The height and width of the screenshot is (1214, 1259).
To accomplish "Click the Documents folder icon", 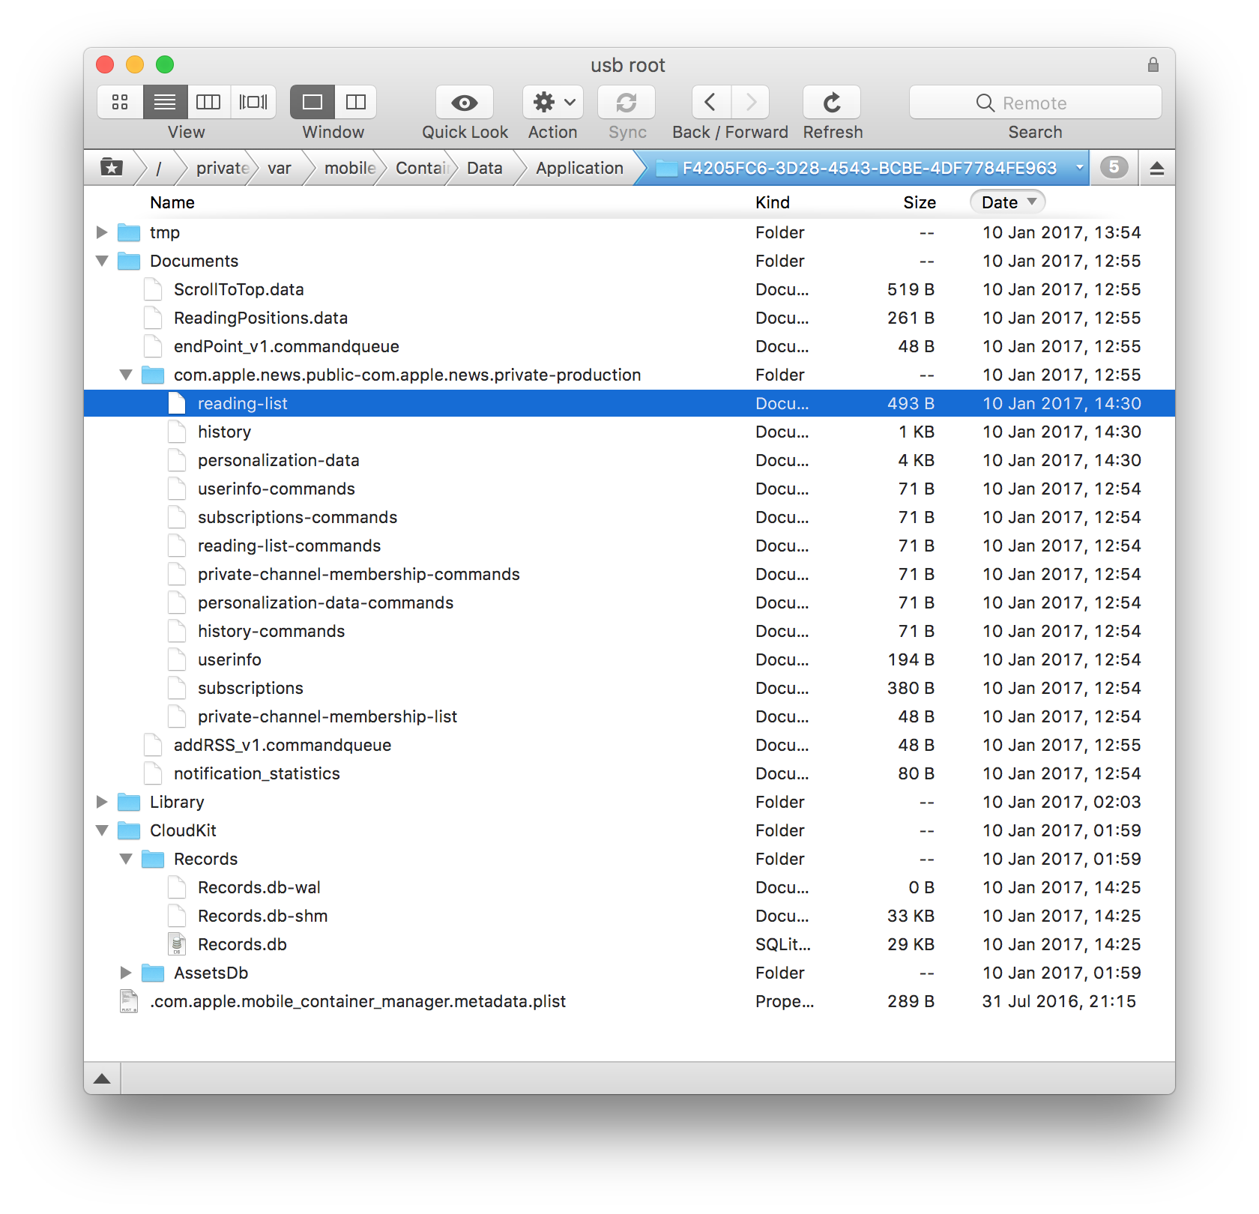I will (129, 261).
